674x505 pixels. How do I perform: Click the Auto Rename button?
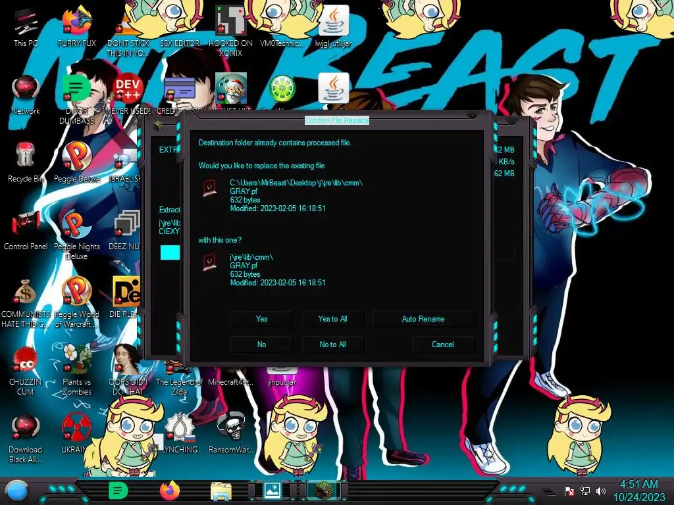pos(423,319)
